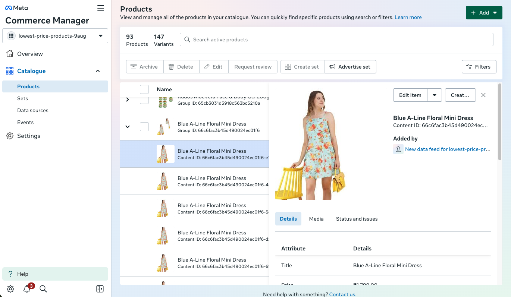Close the product details panel
Screen dimensions: 511x297
(483, 95)
